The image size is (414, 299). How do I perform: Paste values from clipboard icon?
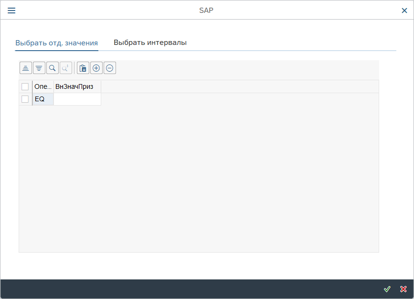(83, 68)
